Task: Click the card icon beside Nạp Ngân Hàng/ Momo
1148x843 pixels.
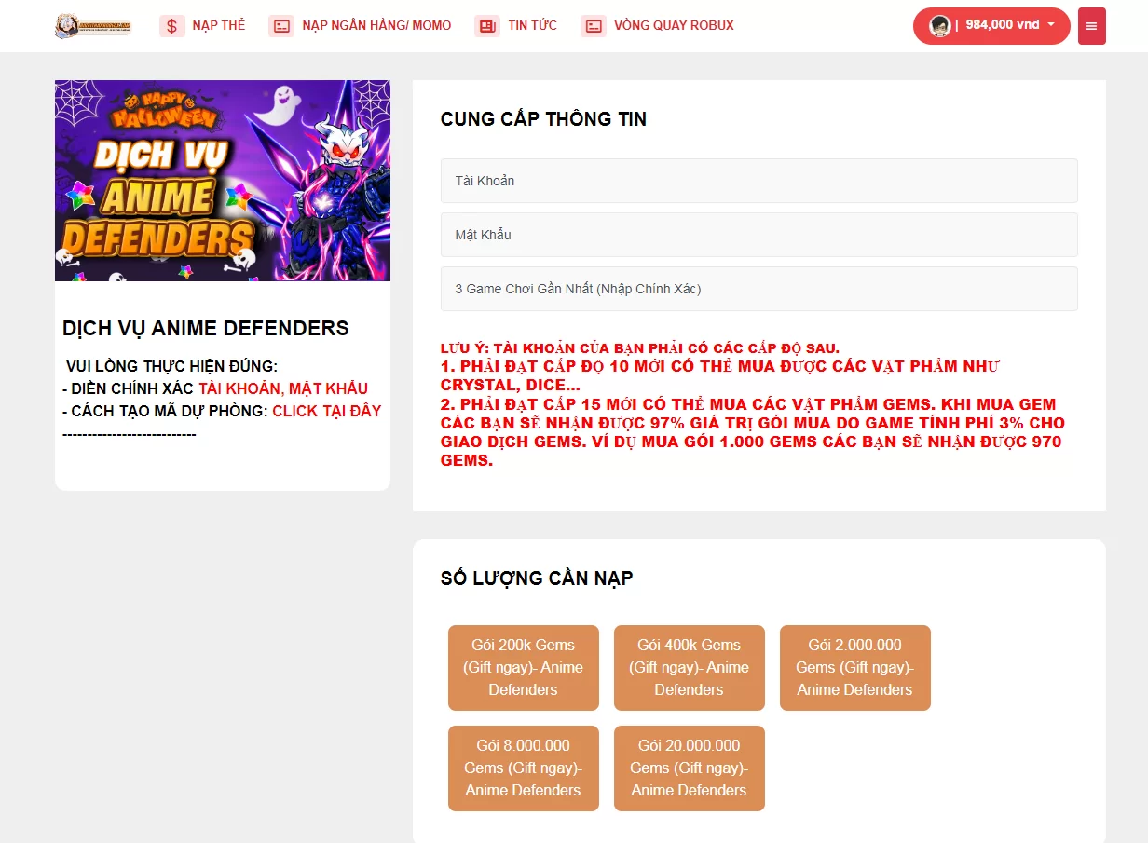Action: [281, 26]
